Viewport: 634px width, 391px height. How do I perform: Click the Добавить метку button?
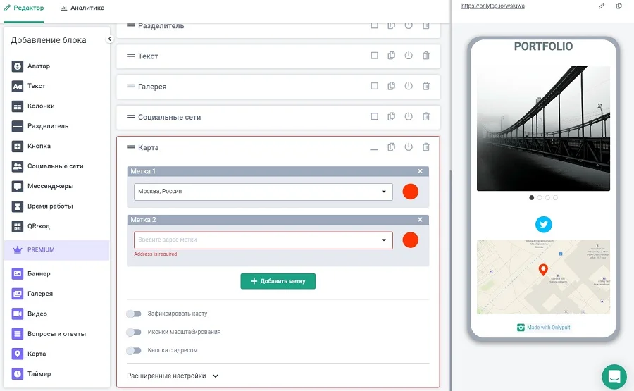pyautogui.click(x=278, y=281)
